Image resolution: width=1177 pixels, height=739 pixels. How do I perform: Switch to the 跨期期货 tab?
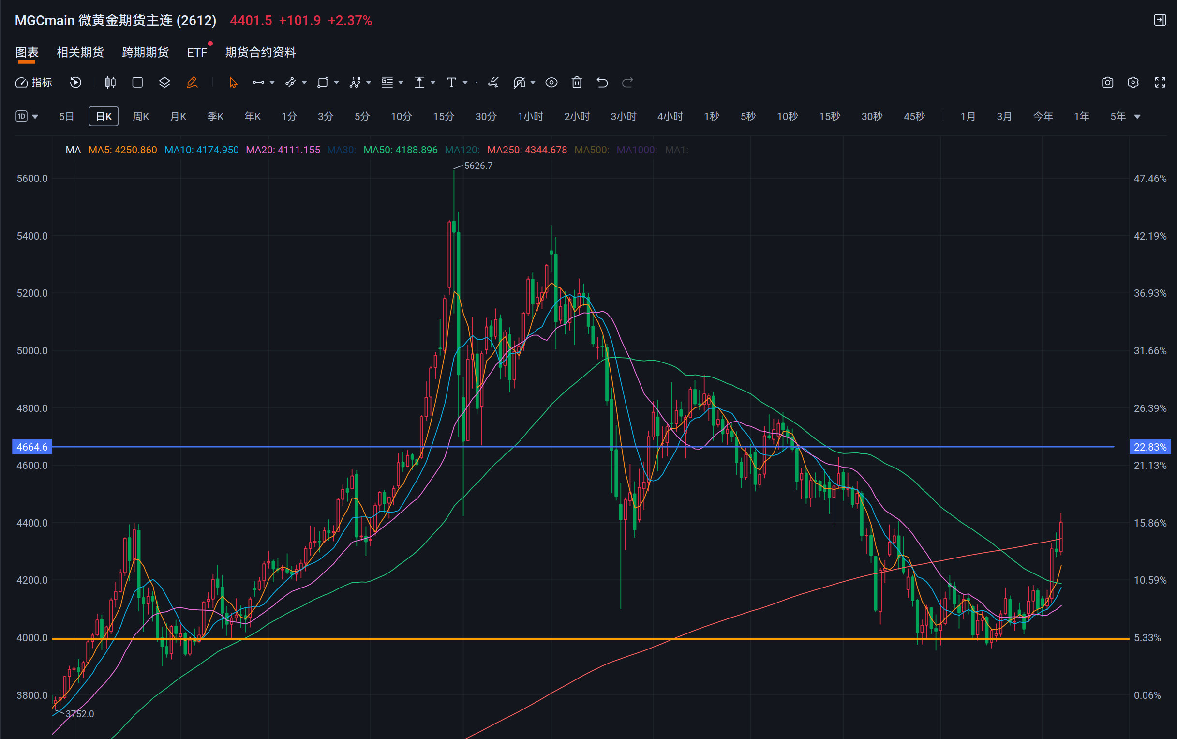[145, 52]
